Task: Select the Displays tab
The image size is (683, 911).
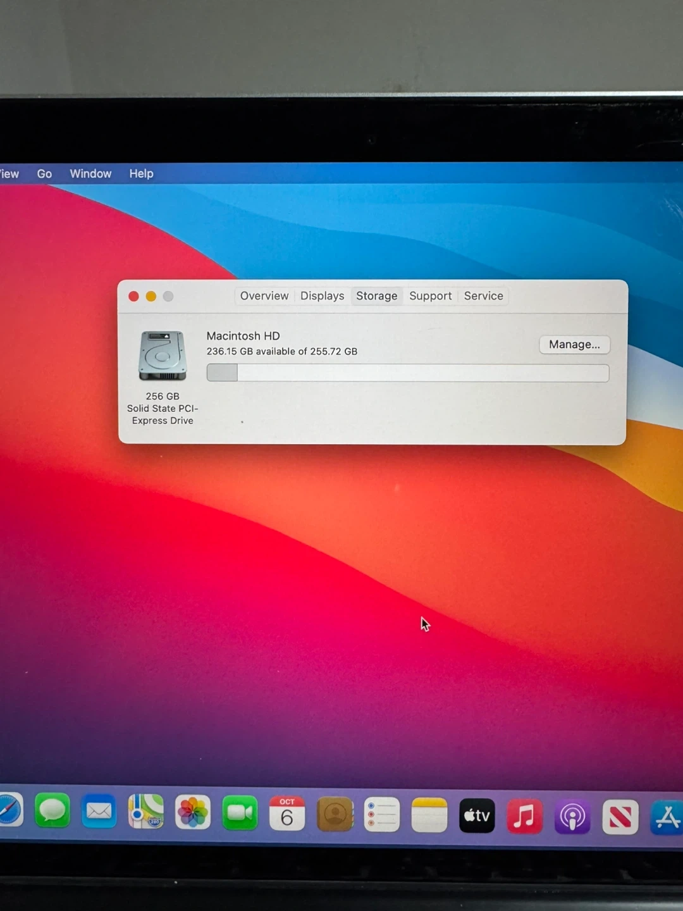Action: click(x=322, y=296)
